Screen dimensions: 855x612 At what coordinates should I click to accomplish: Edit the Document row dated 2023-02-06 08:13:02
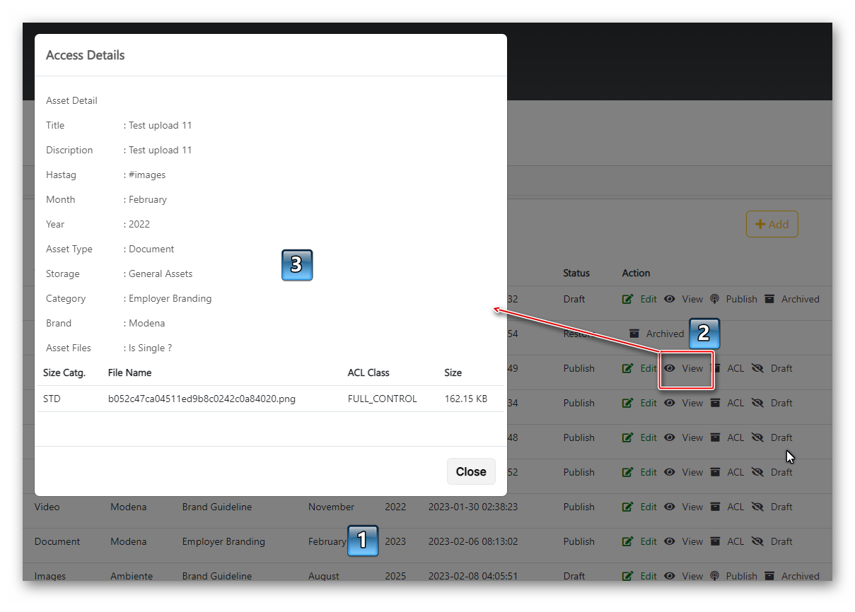tap(639, 541)
